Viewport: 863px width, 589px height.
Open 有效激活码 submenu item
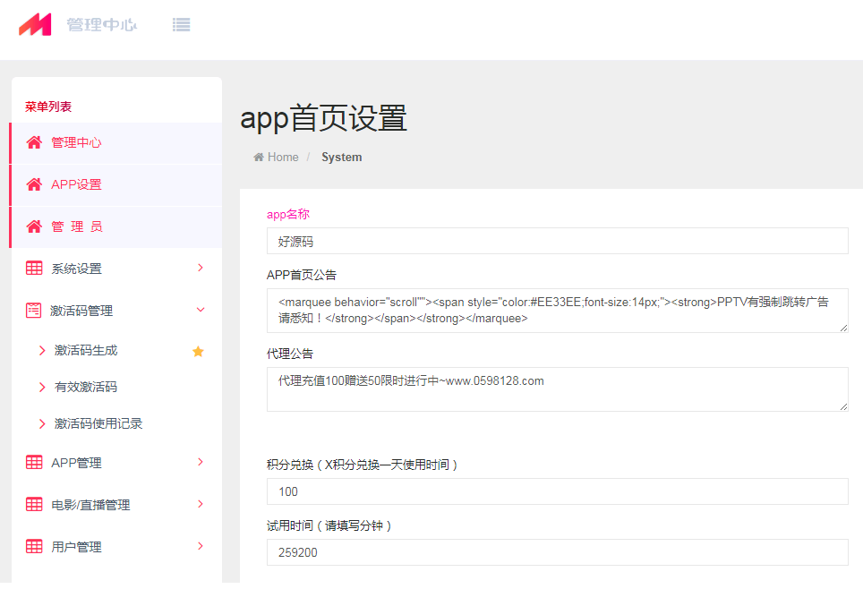coord(86,387)
